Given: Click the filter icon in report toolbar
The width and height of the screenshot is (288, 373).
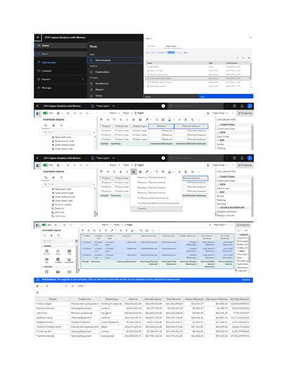Looking at the screenshot, I should pyautogui.click(x=101, y=120).
